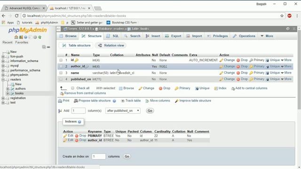Select books table in tree
Viewport: 301px width, 169px height.
pyautogui.click(x=19, y=93)
